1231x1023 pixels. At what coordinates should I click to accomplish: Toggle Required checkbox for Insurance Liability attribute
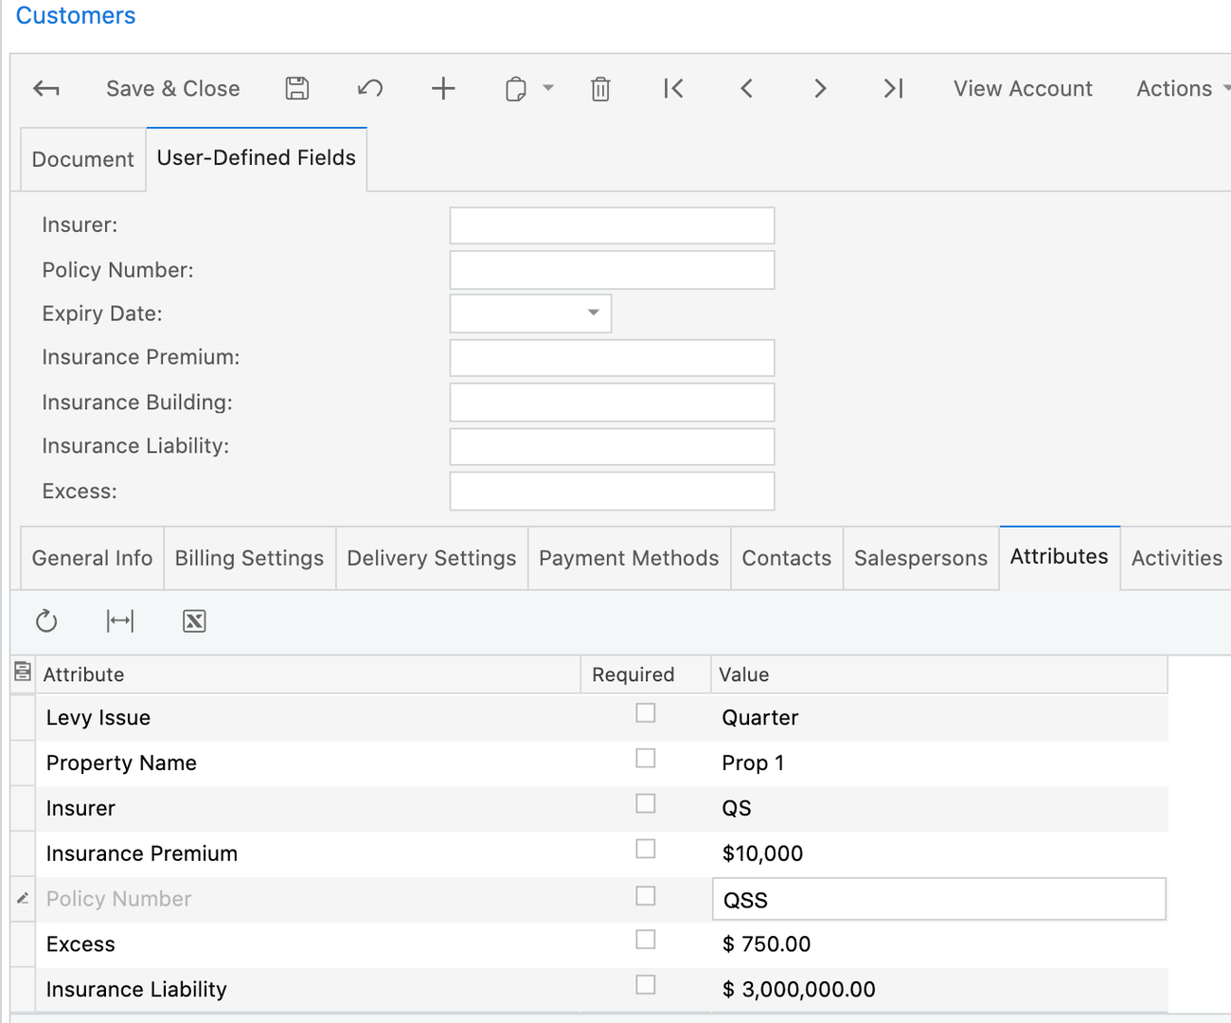pos(646,985)
